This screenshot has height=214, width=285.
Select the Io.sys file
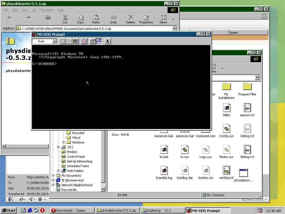tap(185, 152)
